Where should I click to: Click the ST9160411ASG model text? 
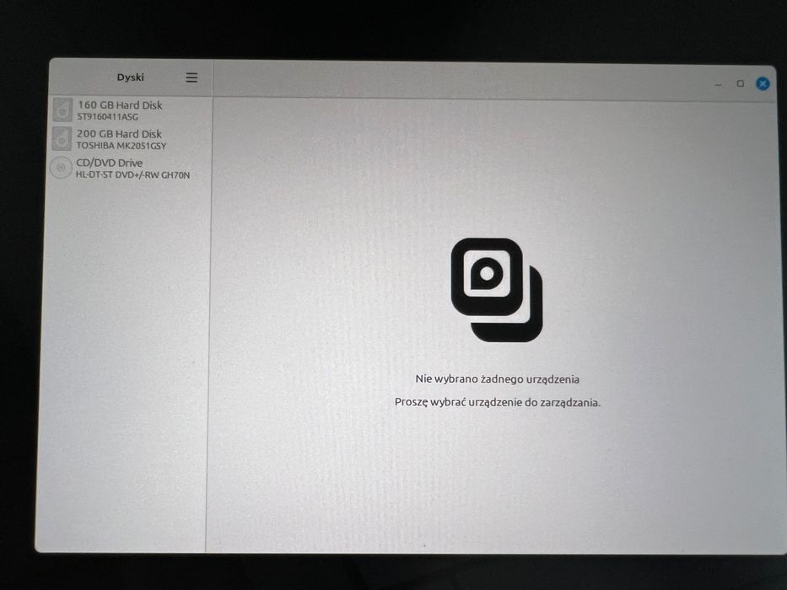(x=107, y=117)
